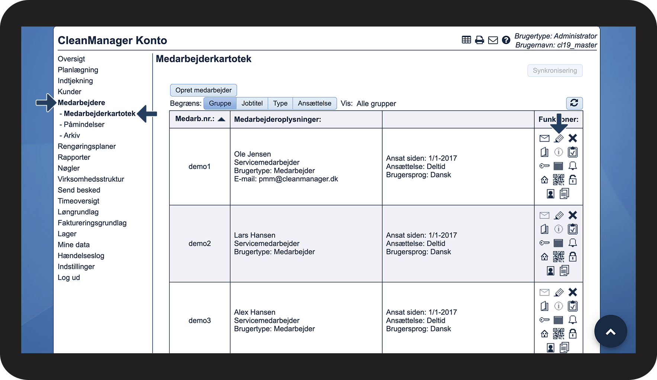657x380 pixels.
Task: Select the Type filter tab
Action: [x=280, y=103]
